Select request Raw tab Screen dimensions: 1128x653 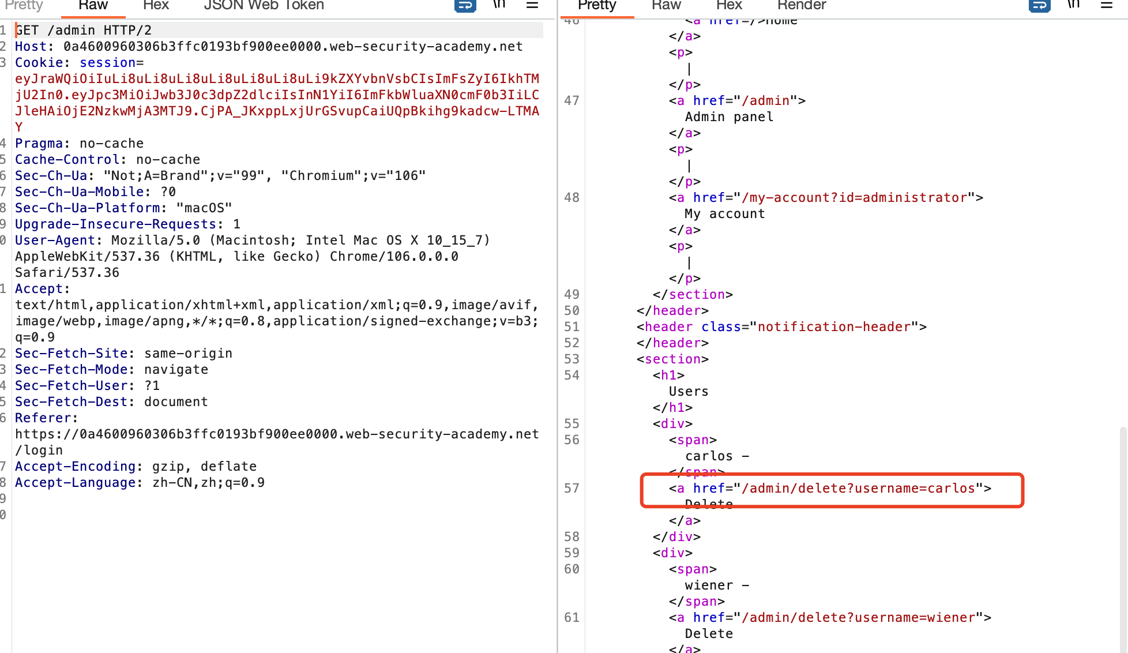93,5
